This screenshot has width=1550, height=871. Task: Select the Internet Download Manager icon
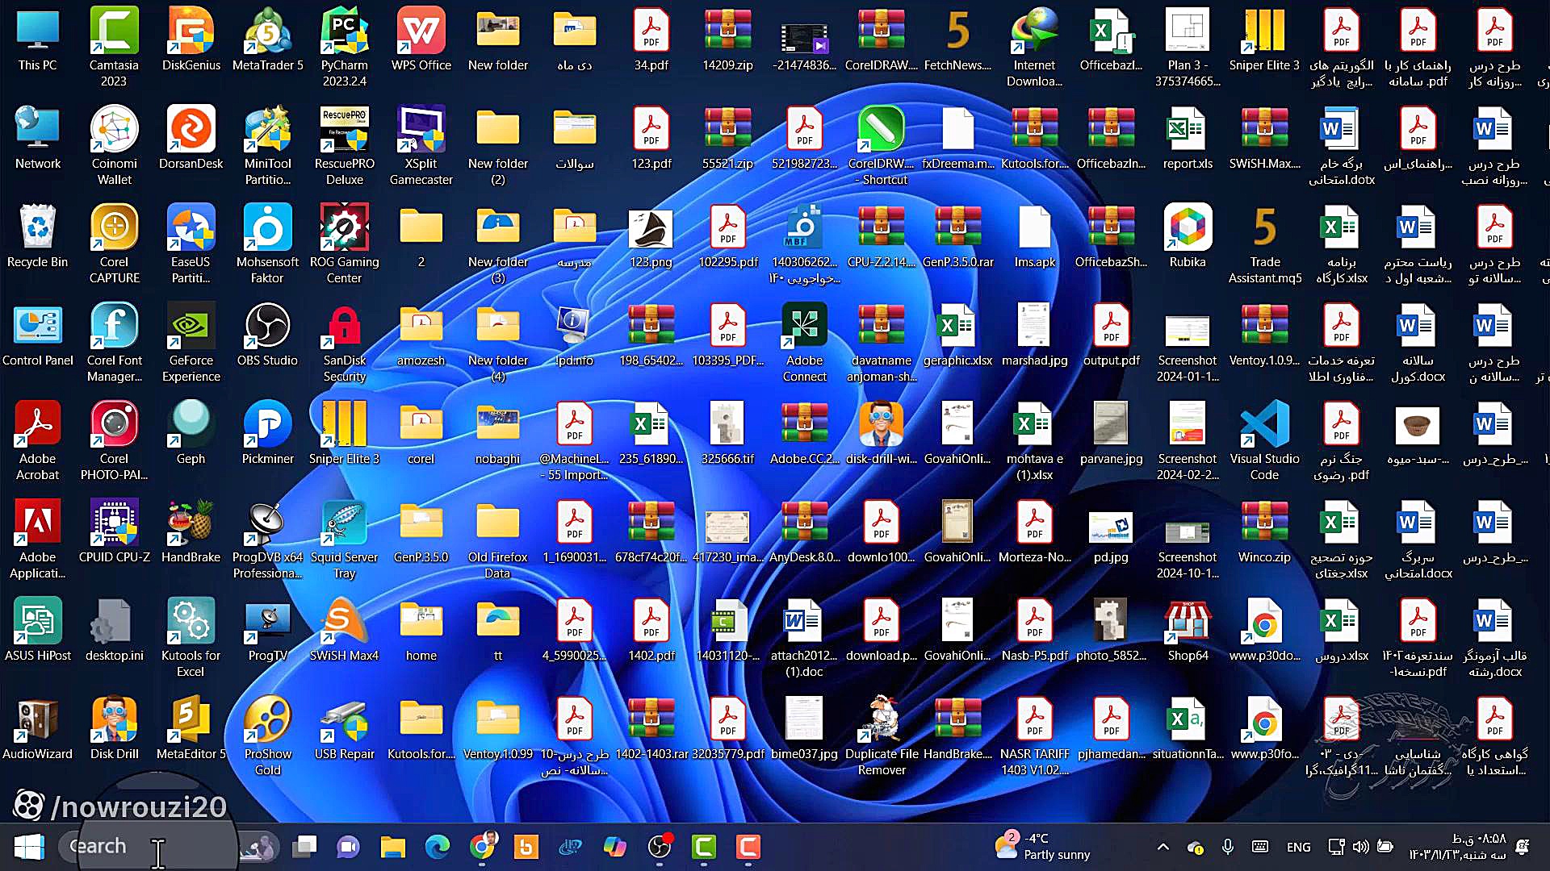pos(1034,47)
